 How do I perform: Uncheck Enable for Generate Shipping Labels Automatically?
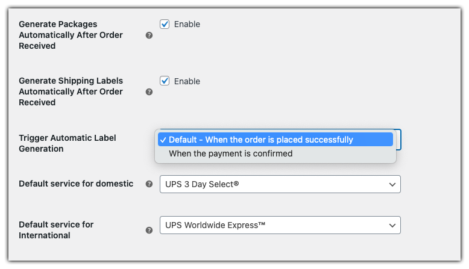click(x=165, y=81)
